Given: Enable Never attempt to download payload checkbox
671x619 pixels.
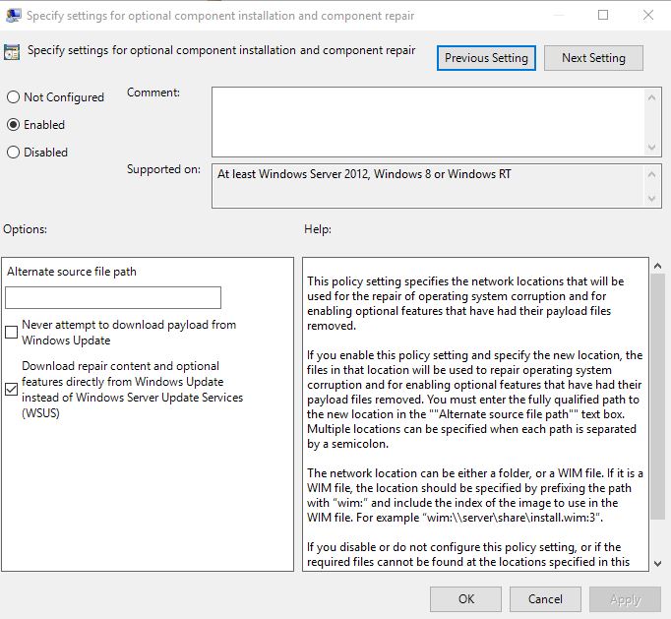Looking at the screenshot, I should point(12,333).
